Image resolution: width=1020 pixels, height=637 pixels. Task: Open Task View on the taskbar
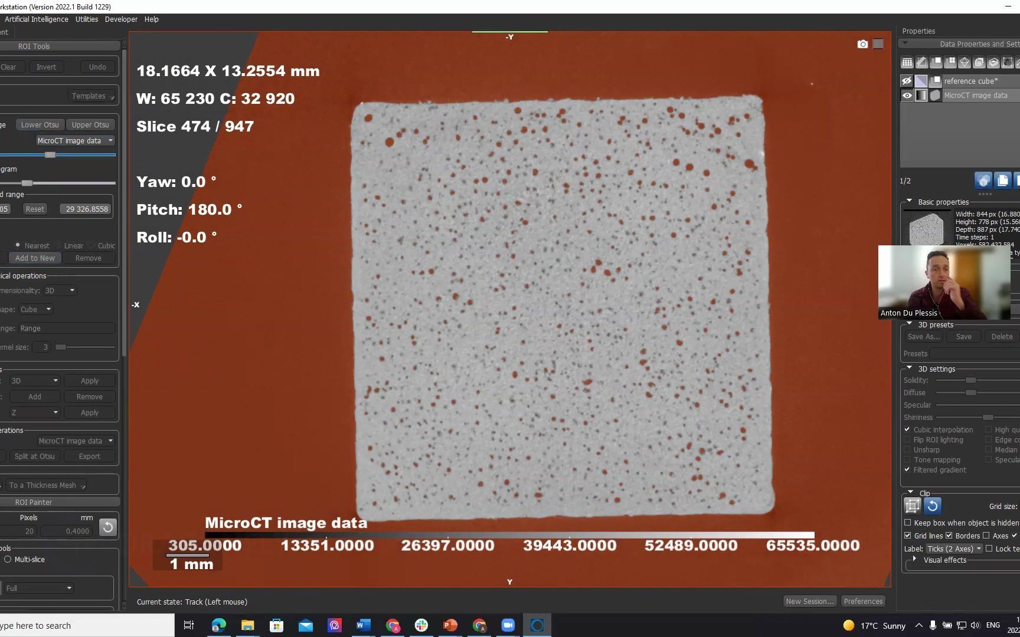click(x=189, y=625)
